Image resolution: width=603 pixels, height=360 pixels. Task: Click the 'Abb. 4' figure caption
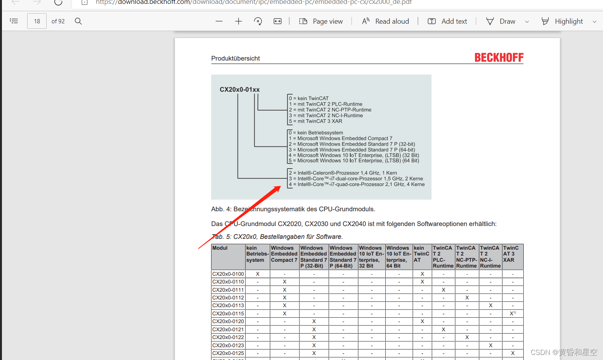pyautogui.click(x=293, y=209)
